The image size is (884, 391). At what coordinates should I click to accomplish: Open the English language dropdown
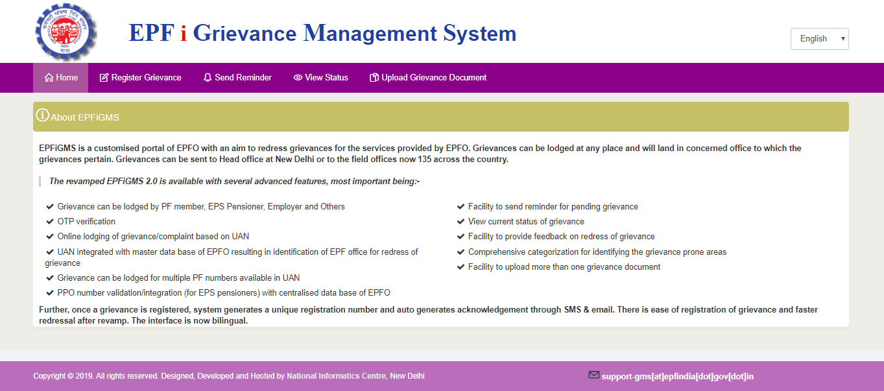[819, 39]
